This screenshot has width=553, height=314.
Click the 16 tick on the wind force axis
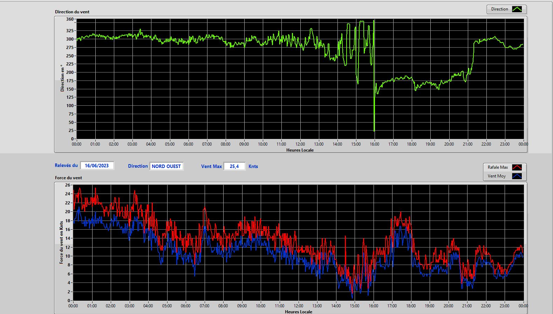pos(68,230)
